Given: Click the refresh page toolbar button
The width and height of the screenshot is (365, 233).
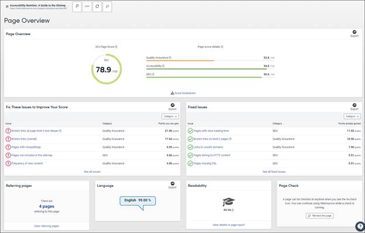Looking at the screenshot, I should [97, 6].
